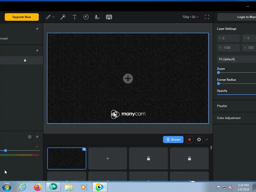Open Internet Explorer from taskbar

[22, 187]
